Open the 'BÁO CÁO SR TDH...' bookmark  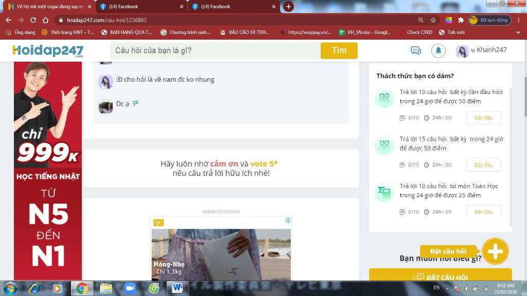(244, 32)
